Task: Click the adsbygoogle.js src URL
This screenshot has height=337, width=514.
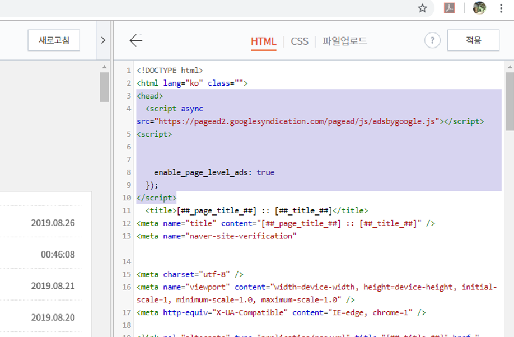Action: [x=297, y=121]
